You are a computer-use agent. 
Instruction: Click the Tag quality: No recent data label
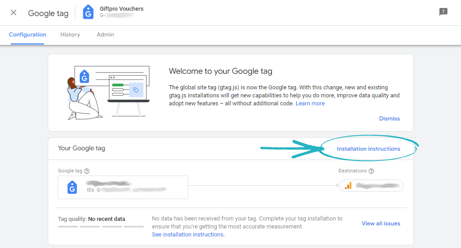coord(91,219)
